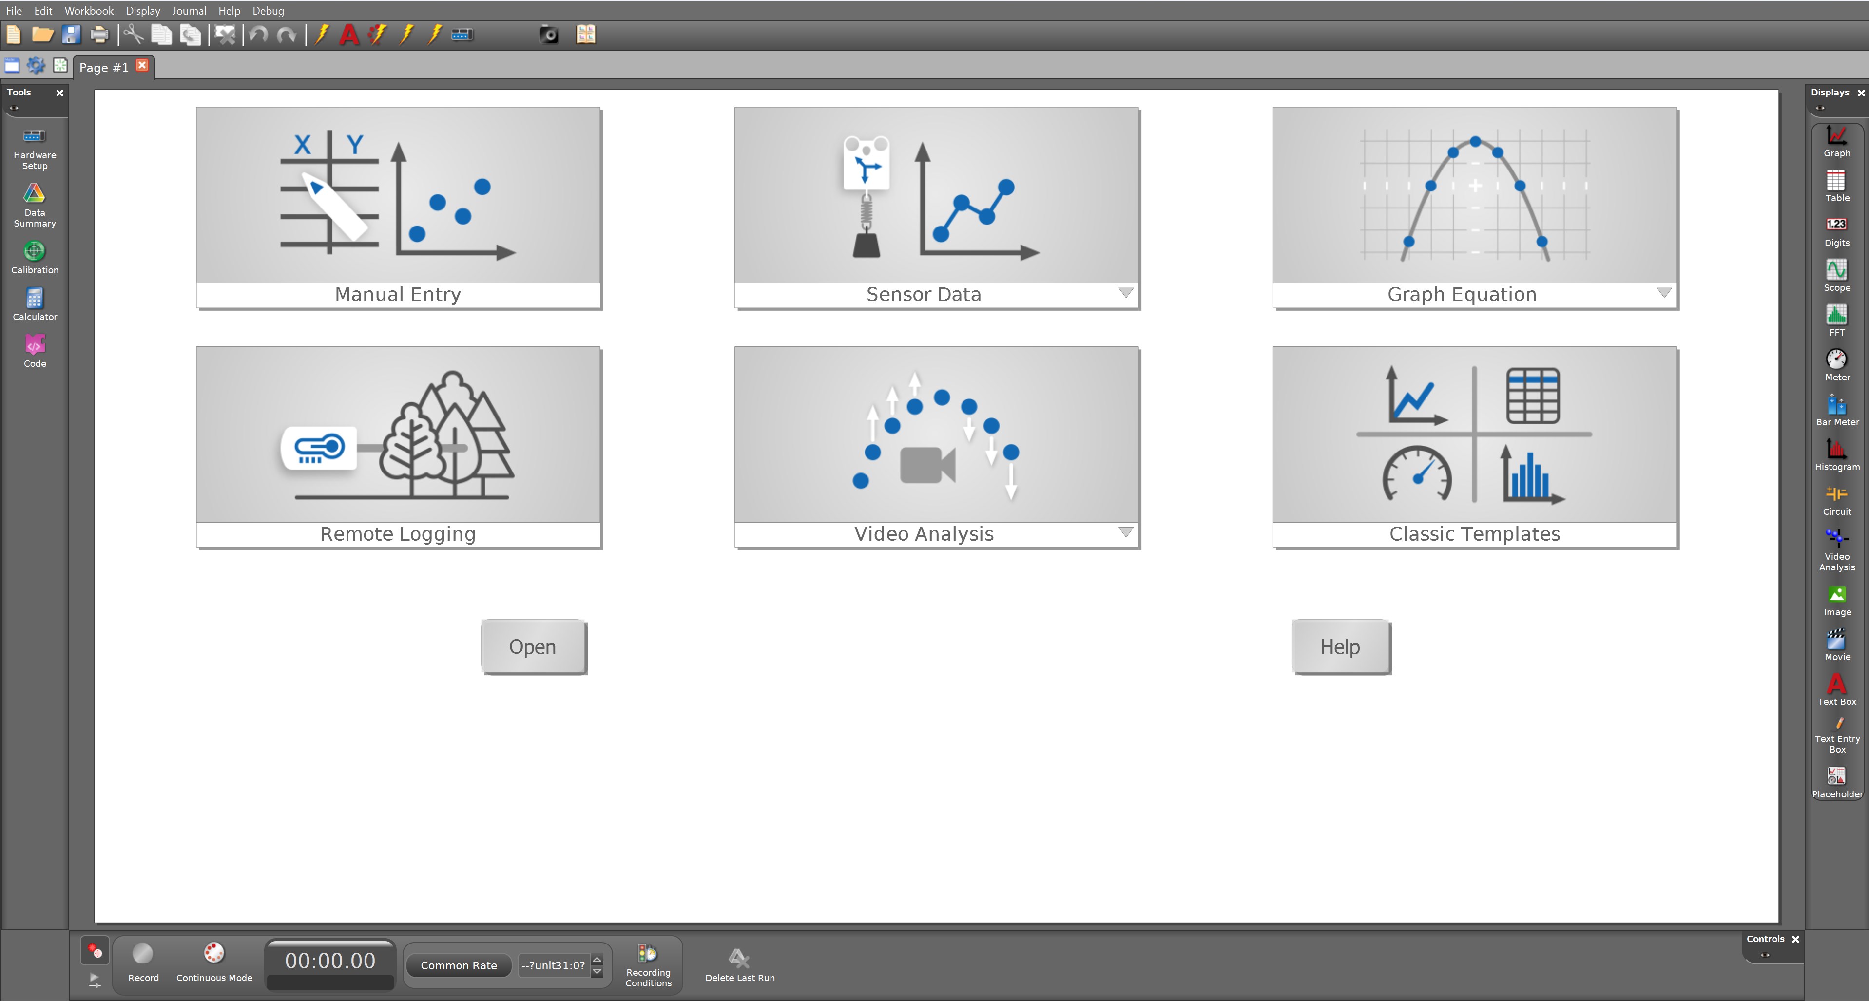Click the camera snapshot toolbar icon
The width and height of the screenshot is (1869, 1001).
[549, 35]
